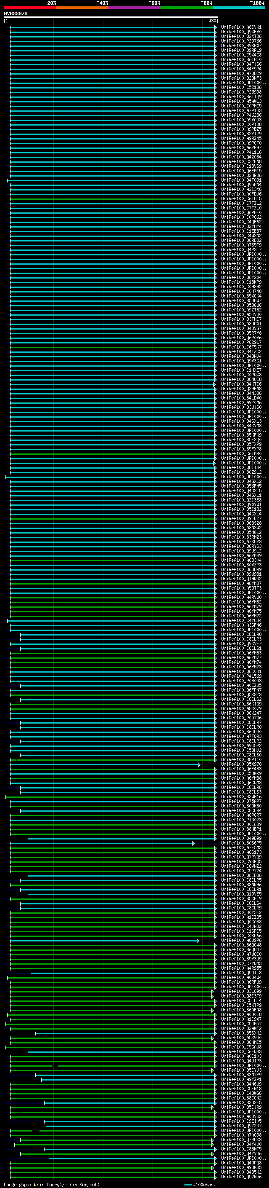Select the UniRef100_Q1HR32 label

pyautogui.click(x=241, y=579)
